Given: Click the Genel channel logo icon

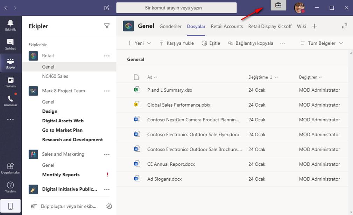Looking at the screenshot, I should pyautogui.click(x=128, y=26).
